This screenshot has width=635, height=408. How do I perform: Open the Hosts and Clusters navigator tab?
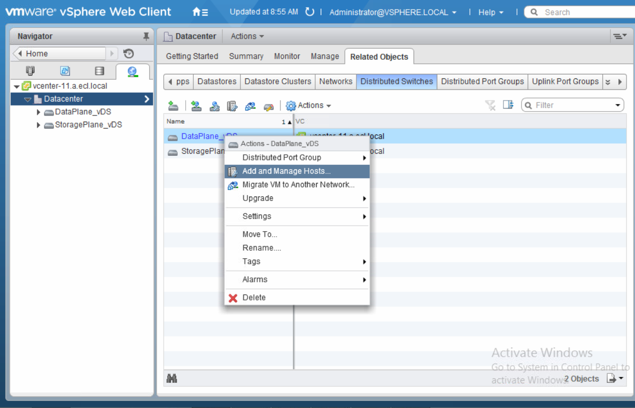30,71
